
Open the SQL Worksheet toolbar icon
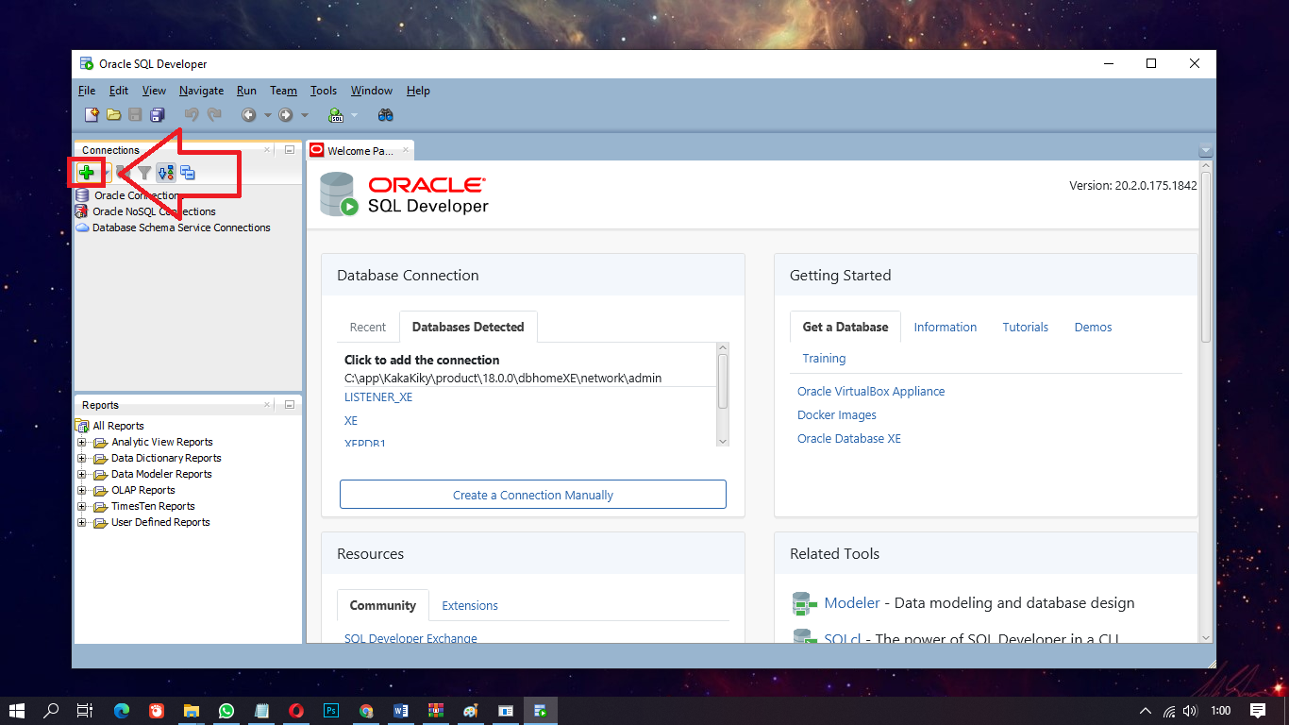pos(336,115)
